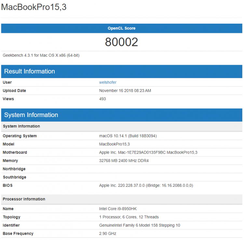Click the Identifier label

pos(11,225)
